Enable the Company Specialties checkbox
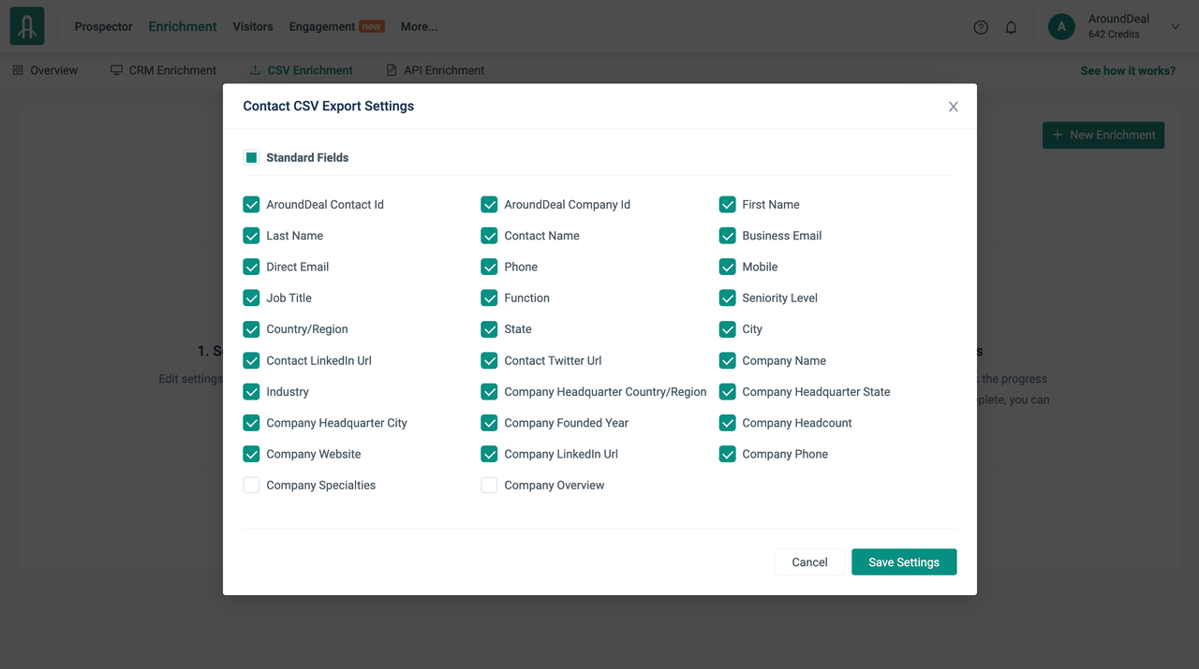This screenshot has width=1199, height=669. tap(251, 485)
